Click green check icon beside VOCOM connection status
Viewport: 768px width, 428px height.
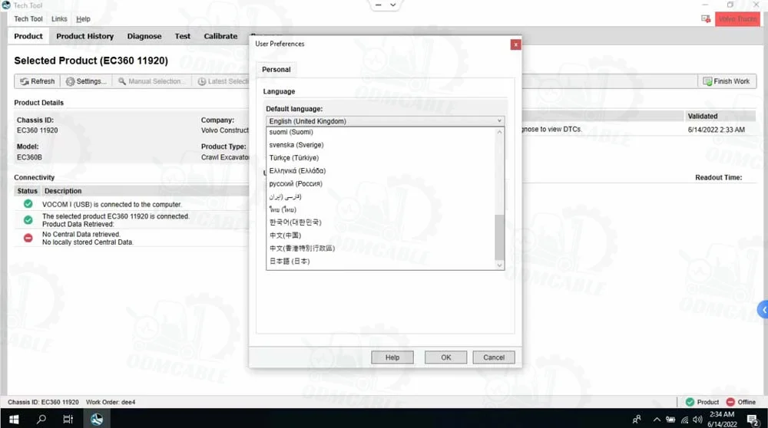click(x=28, y=204)
